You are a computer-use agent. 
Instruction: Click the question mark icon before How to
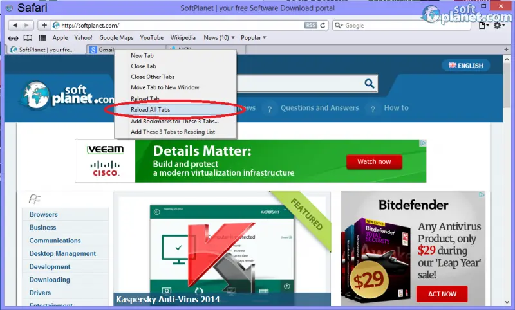[x=373, y=109]
